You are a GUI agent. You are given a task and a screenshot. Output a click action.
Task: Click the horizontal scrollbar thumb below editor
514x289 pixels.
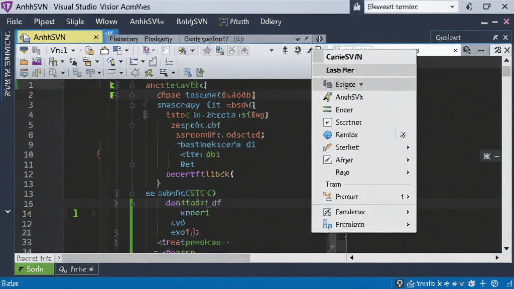coord(156,258)
